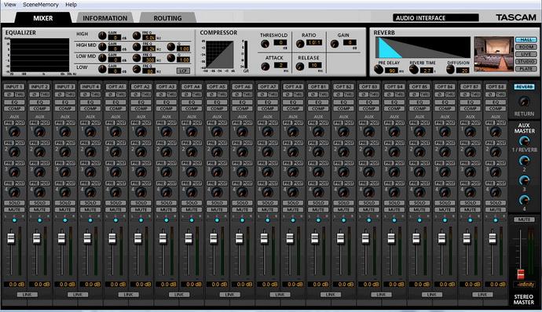
Task: Click the compressor RATIO knob
Action: (300, 44)
